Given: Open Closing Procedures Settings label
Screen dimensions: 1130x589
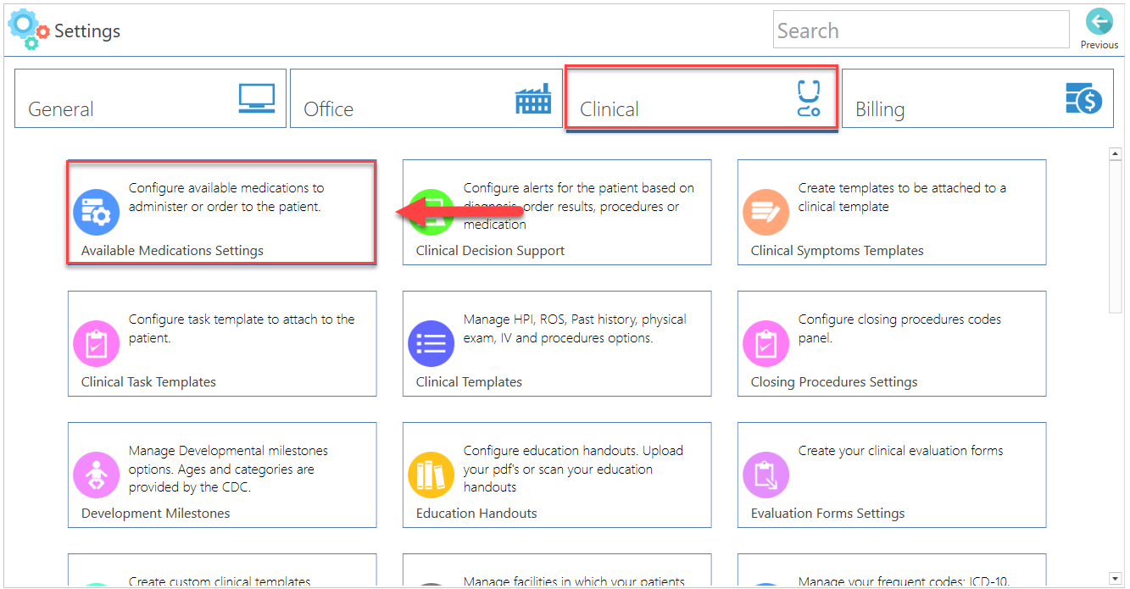Looking at the screenshot, I should pos(834,382).
